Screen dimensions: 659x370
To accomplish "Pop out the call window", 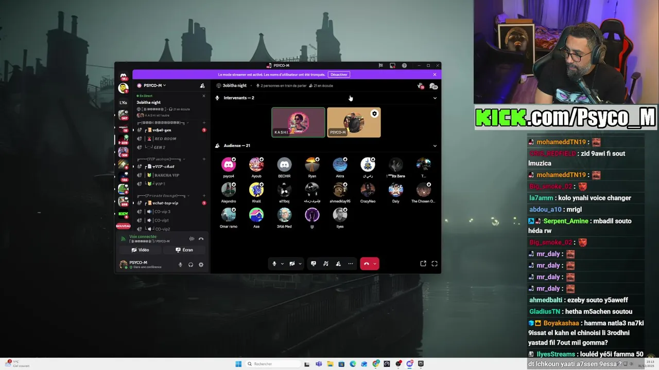I will point(423,264).
